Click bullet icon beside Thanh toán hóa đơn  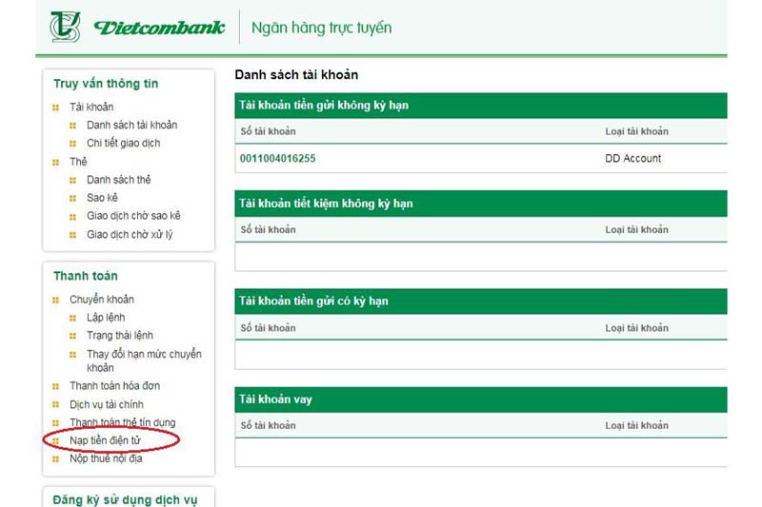point(55,387)
